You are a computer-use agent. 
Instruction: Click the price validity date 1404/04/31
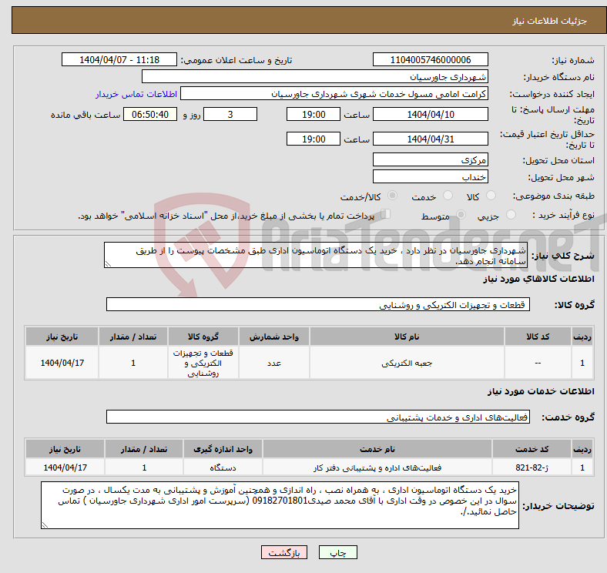[431, 139]
